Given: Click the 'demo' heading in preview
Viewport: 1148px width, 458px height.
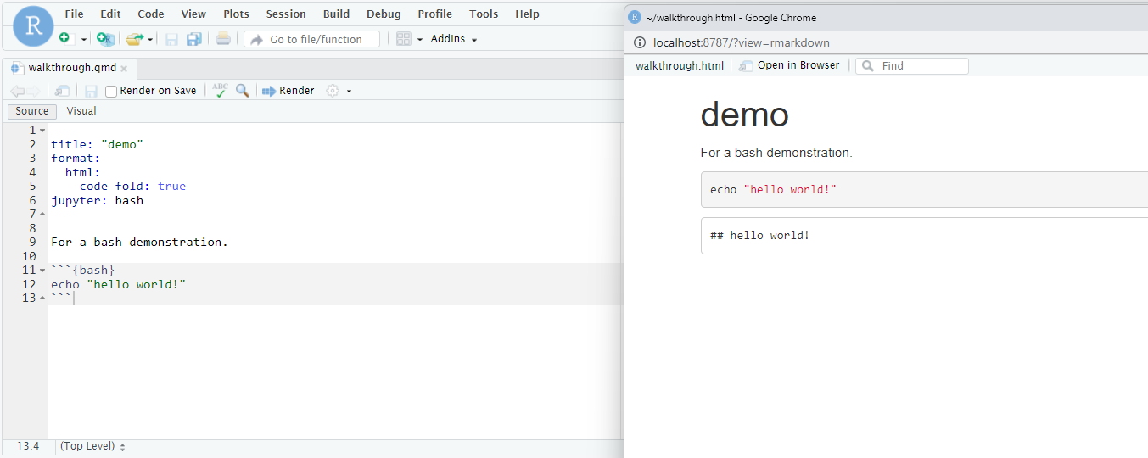Looking at the screenshot, I should pyautogui.click(x=744, y=114).
